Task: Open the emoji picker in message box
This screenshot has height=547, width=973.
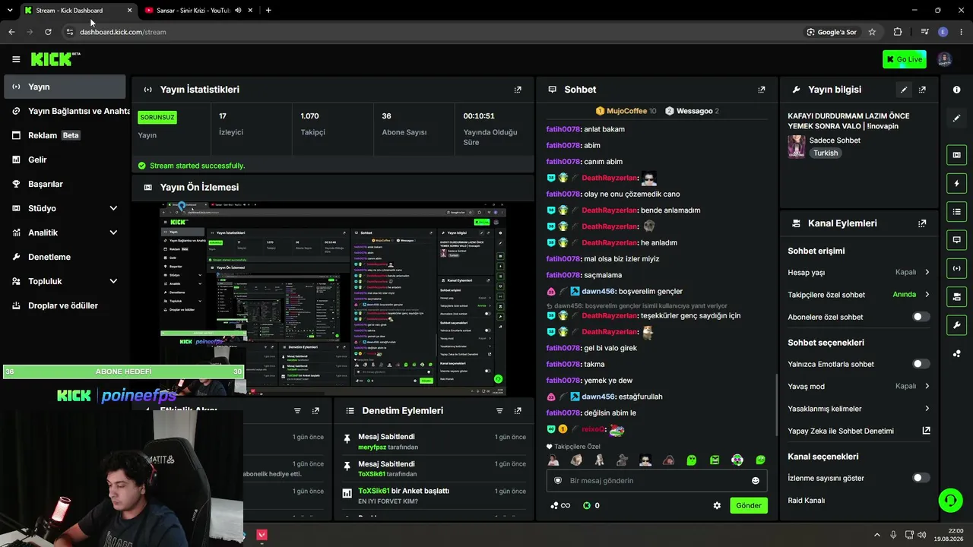Action: pyautogui.click(x=756, y=481)
